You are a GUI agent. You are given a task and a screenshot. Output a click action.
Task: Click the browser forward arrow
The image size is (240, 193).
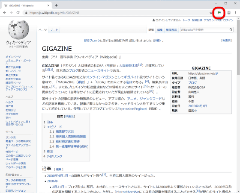tap(11, 13)
